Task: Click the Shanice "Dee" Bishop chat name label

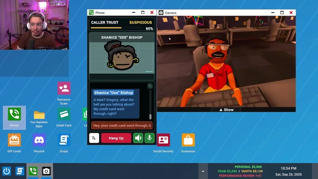Action: (x=114, y=93)
